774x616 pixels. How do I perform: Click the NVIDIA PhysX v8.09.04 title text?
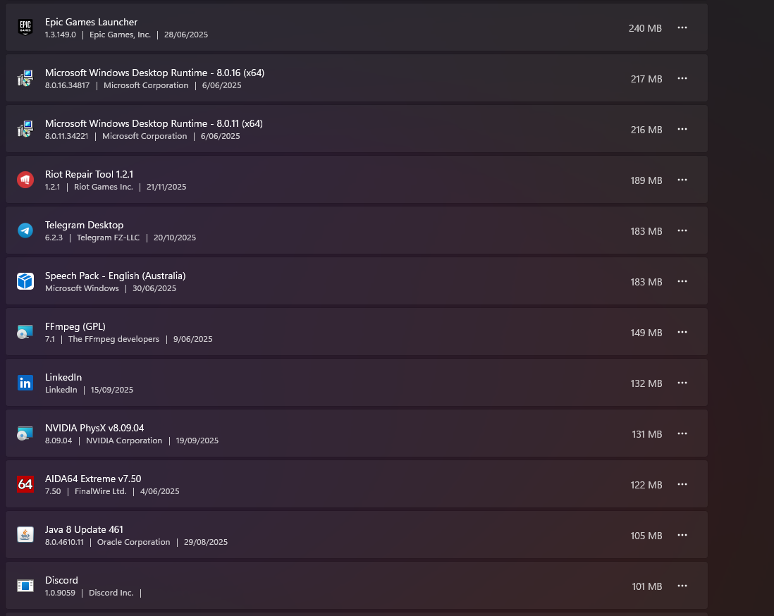[94, 428]
